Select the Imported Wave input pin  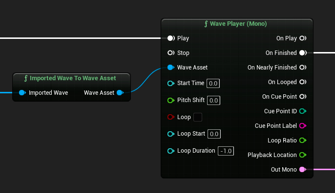(22, 93)
